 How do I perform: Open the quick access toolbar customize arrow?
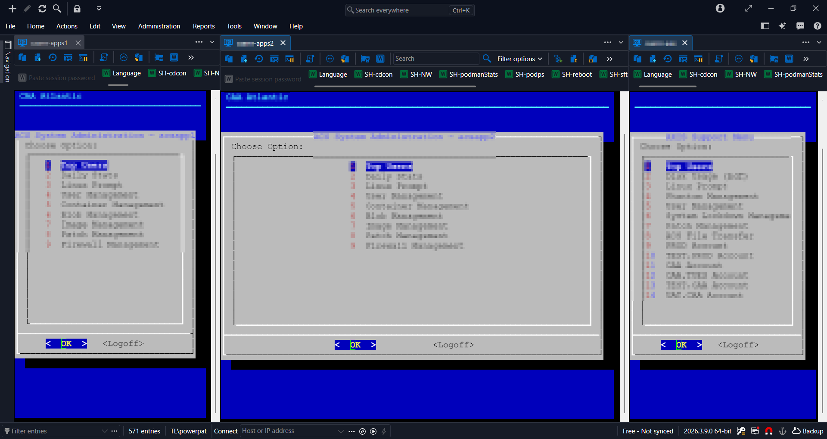[x=99, y=9]
